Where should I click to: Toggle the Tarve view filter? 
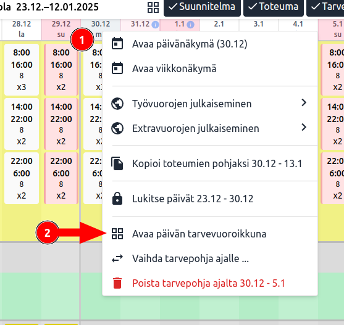325,7
